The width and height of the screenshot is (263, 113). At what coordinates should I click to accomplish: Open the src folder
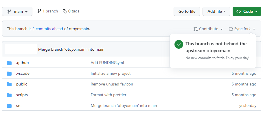(19, 106)
